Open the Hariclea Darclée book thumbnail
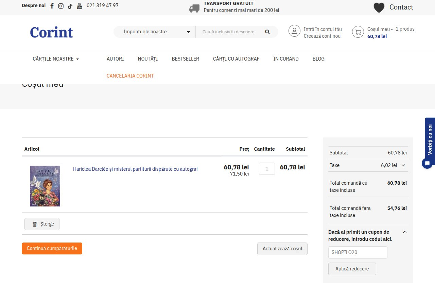Image resolution: width=435 pixels, height=283 pixels. pos(45,186)
